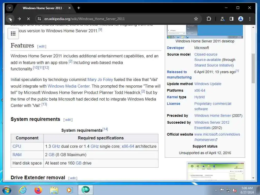The image size is (260, 195).
Task: Open the GB link in Hard disk row
Action: tap(79, 163)
